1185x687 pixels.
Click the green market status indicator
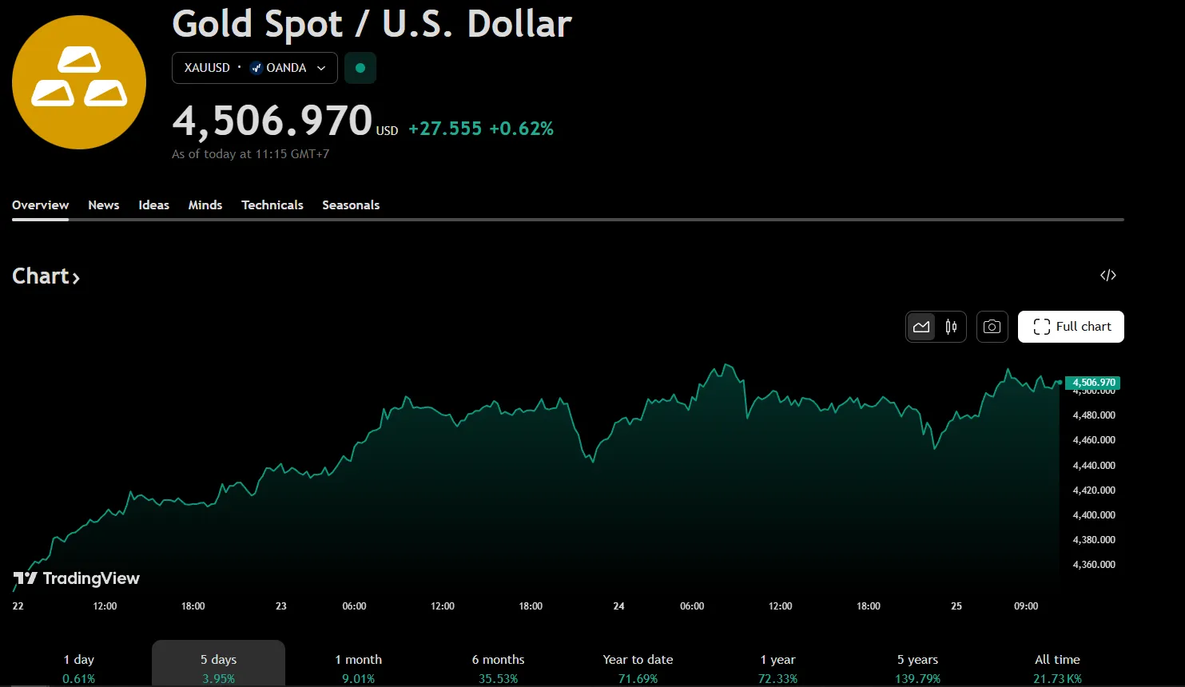[360, 68]
